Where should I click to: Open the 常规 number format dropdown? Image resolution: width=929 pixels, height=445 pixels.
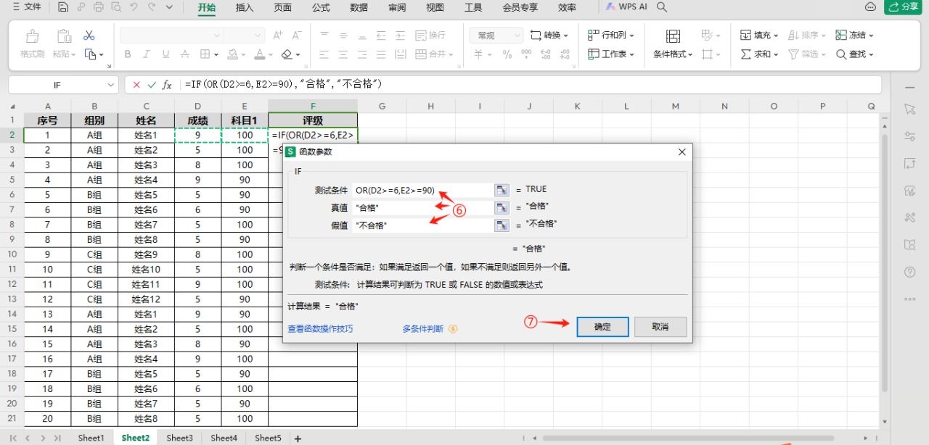coord(517,35)
